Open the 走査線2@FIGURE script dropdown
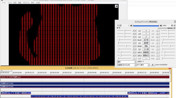The height and width of the screenshot is (98, 176). [x=127, y=65]
